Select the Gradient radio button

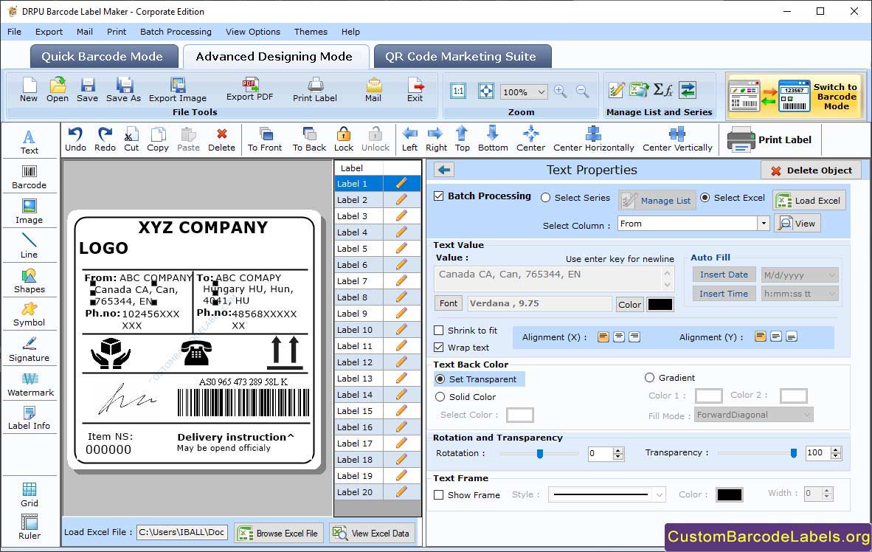(x=649, y=378)
